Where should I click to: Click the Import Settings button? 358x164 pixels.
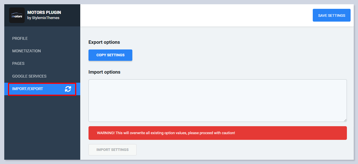(x=112, y=150)
